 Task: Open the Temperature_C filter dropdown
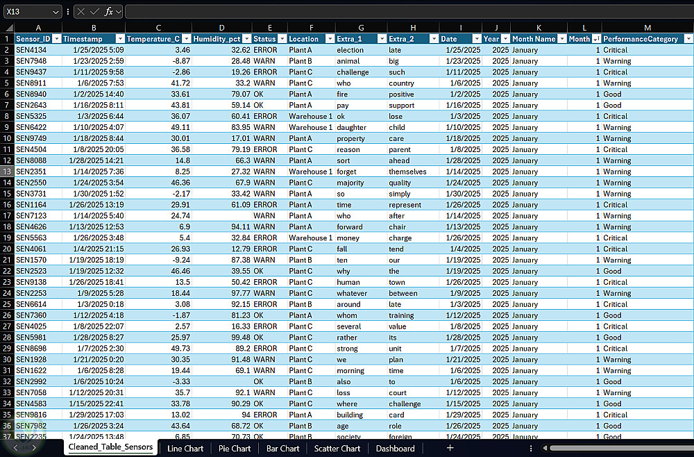click(187, 39)
